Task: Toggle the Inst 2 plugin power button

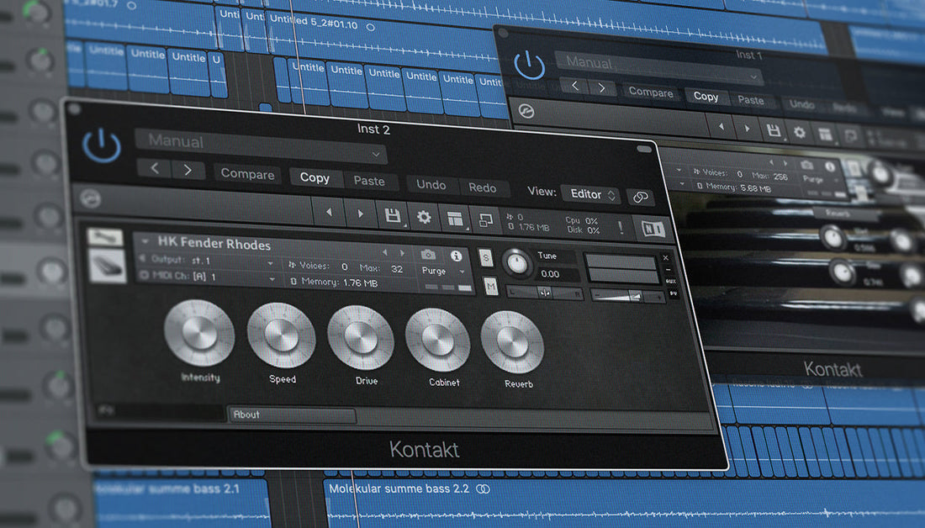Action: point(102,145)
